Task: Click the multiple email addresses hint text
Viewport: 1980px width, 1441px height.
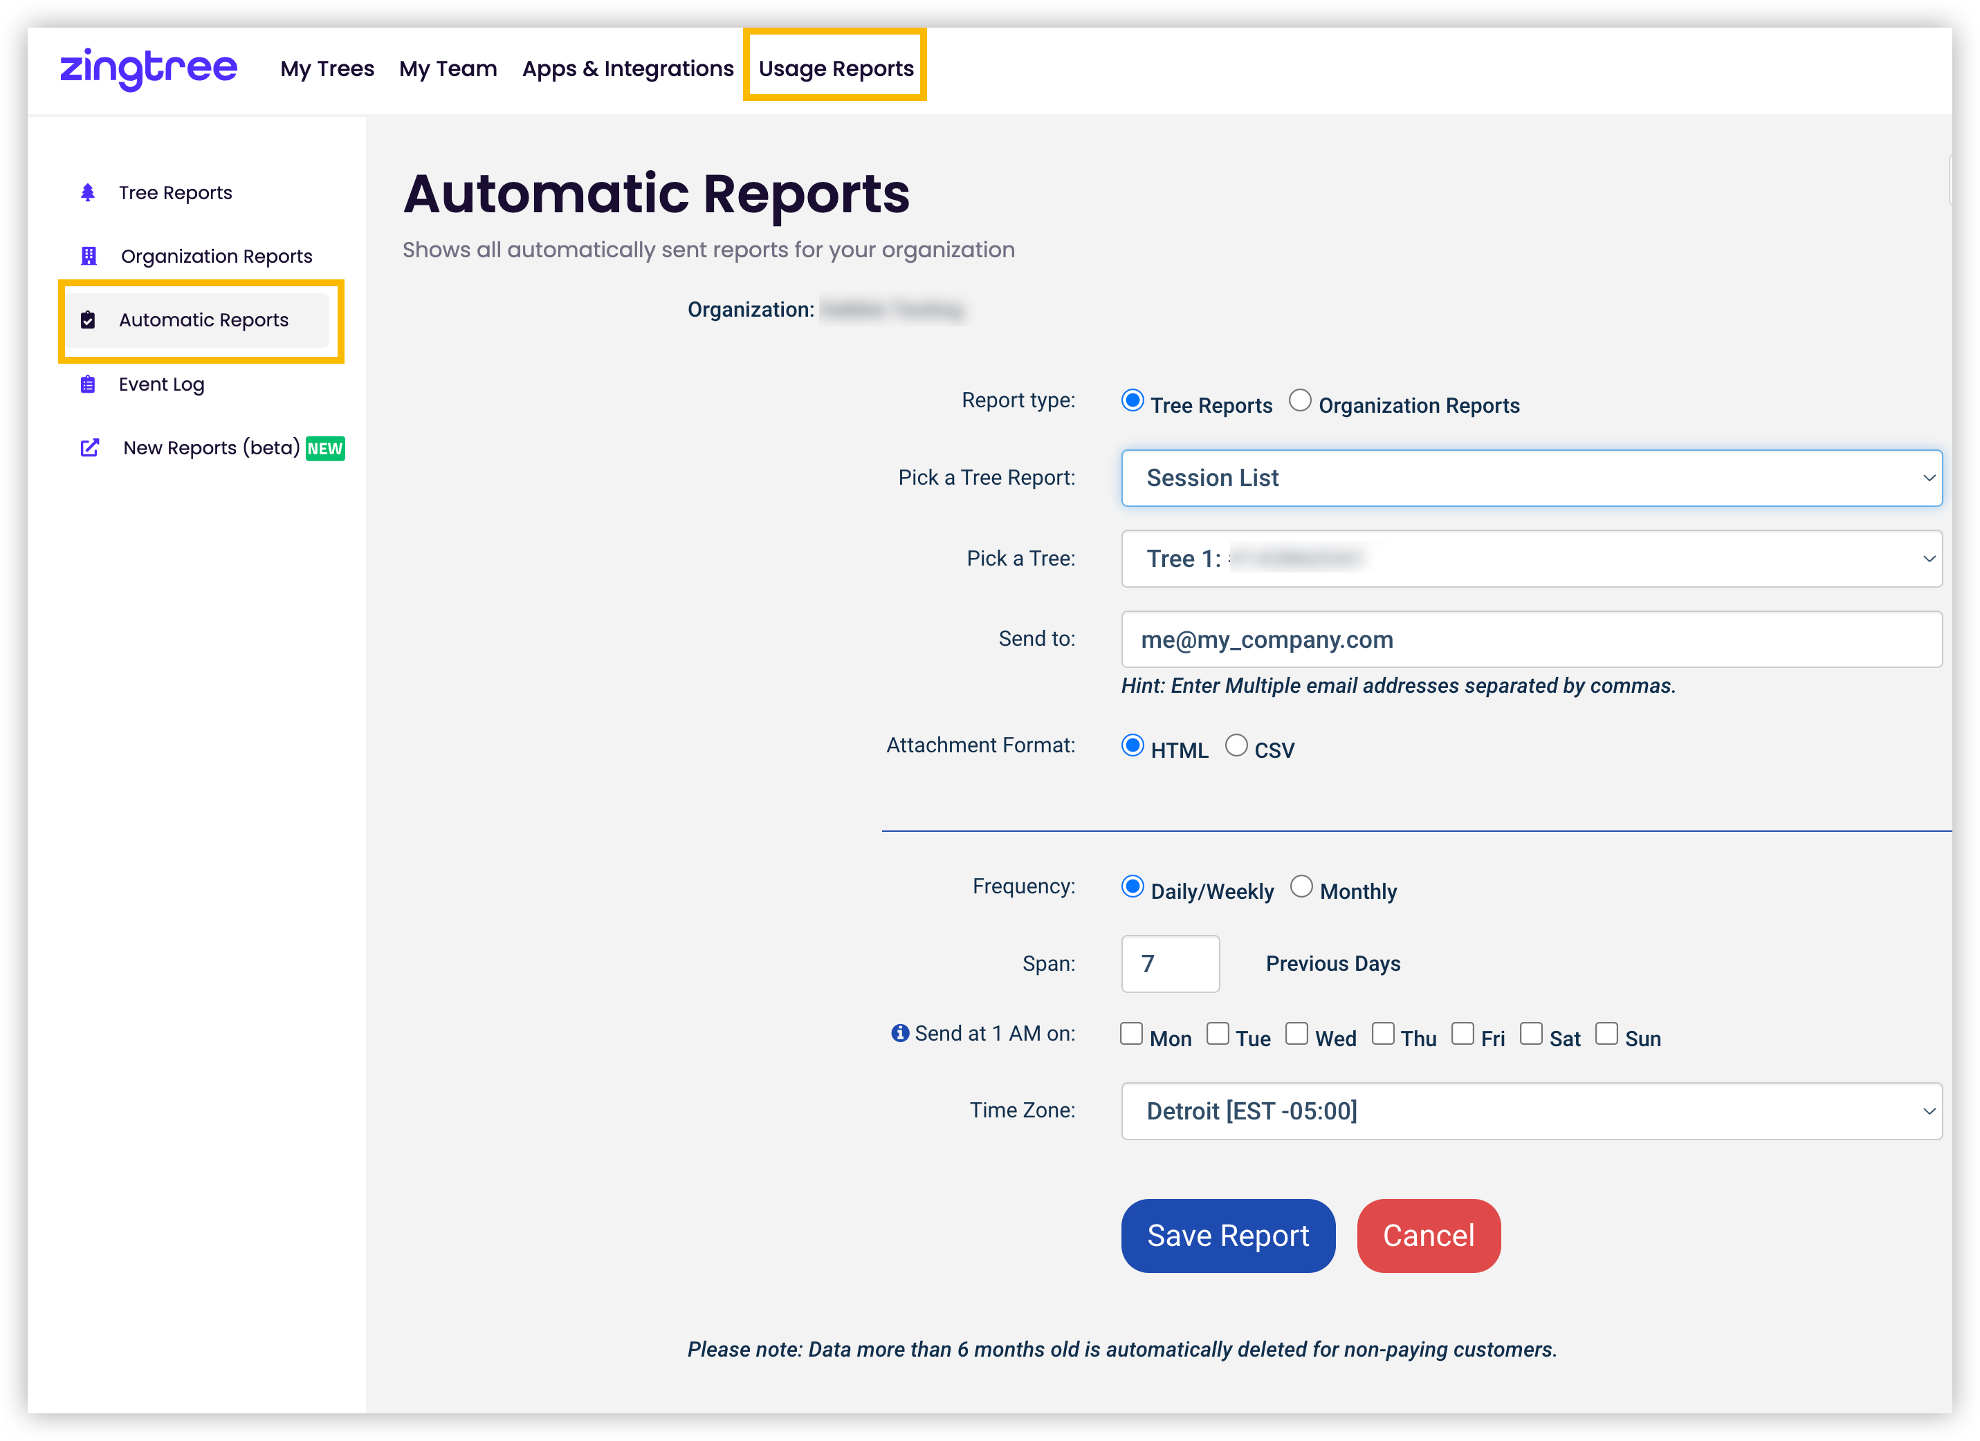Action: click(1399, 686)
